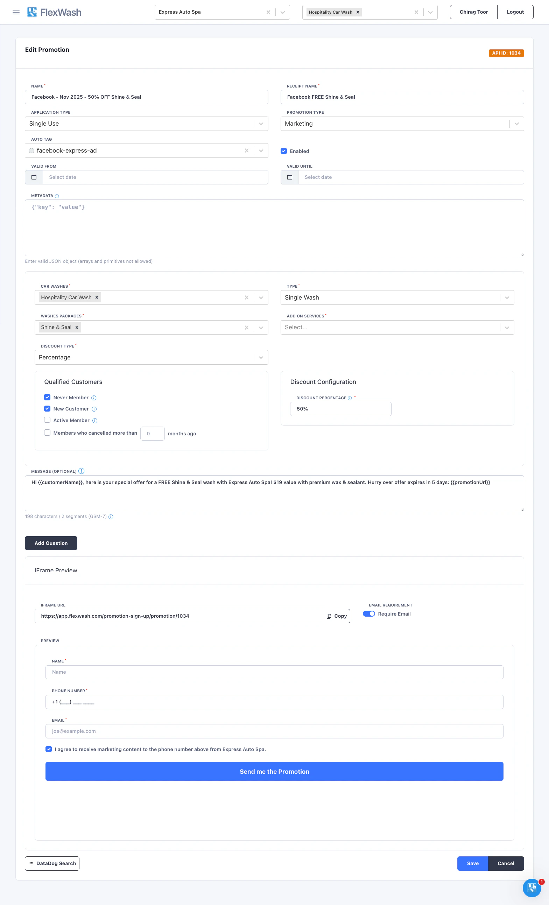Clear the Express Auto Spa selection

coord(268,12)
